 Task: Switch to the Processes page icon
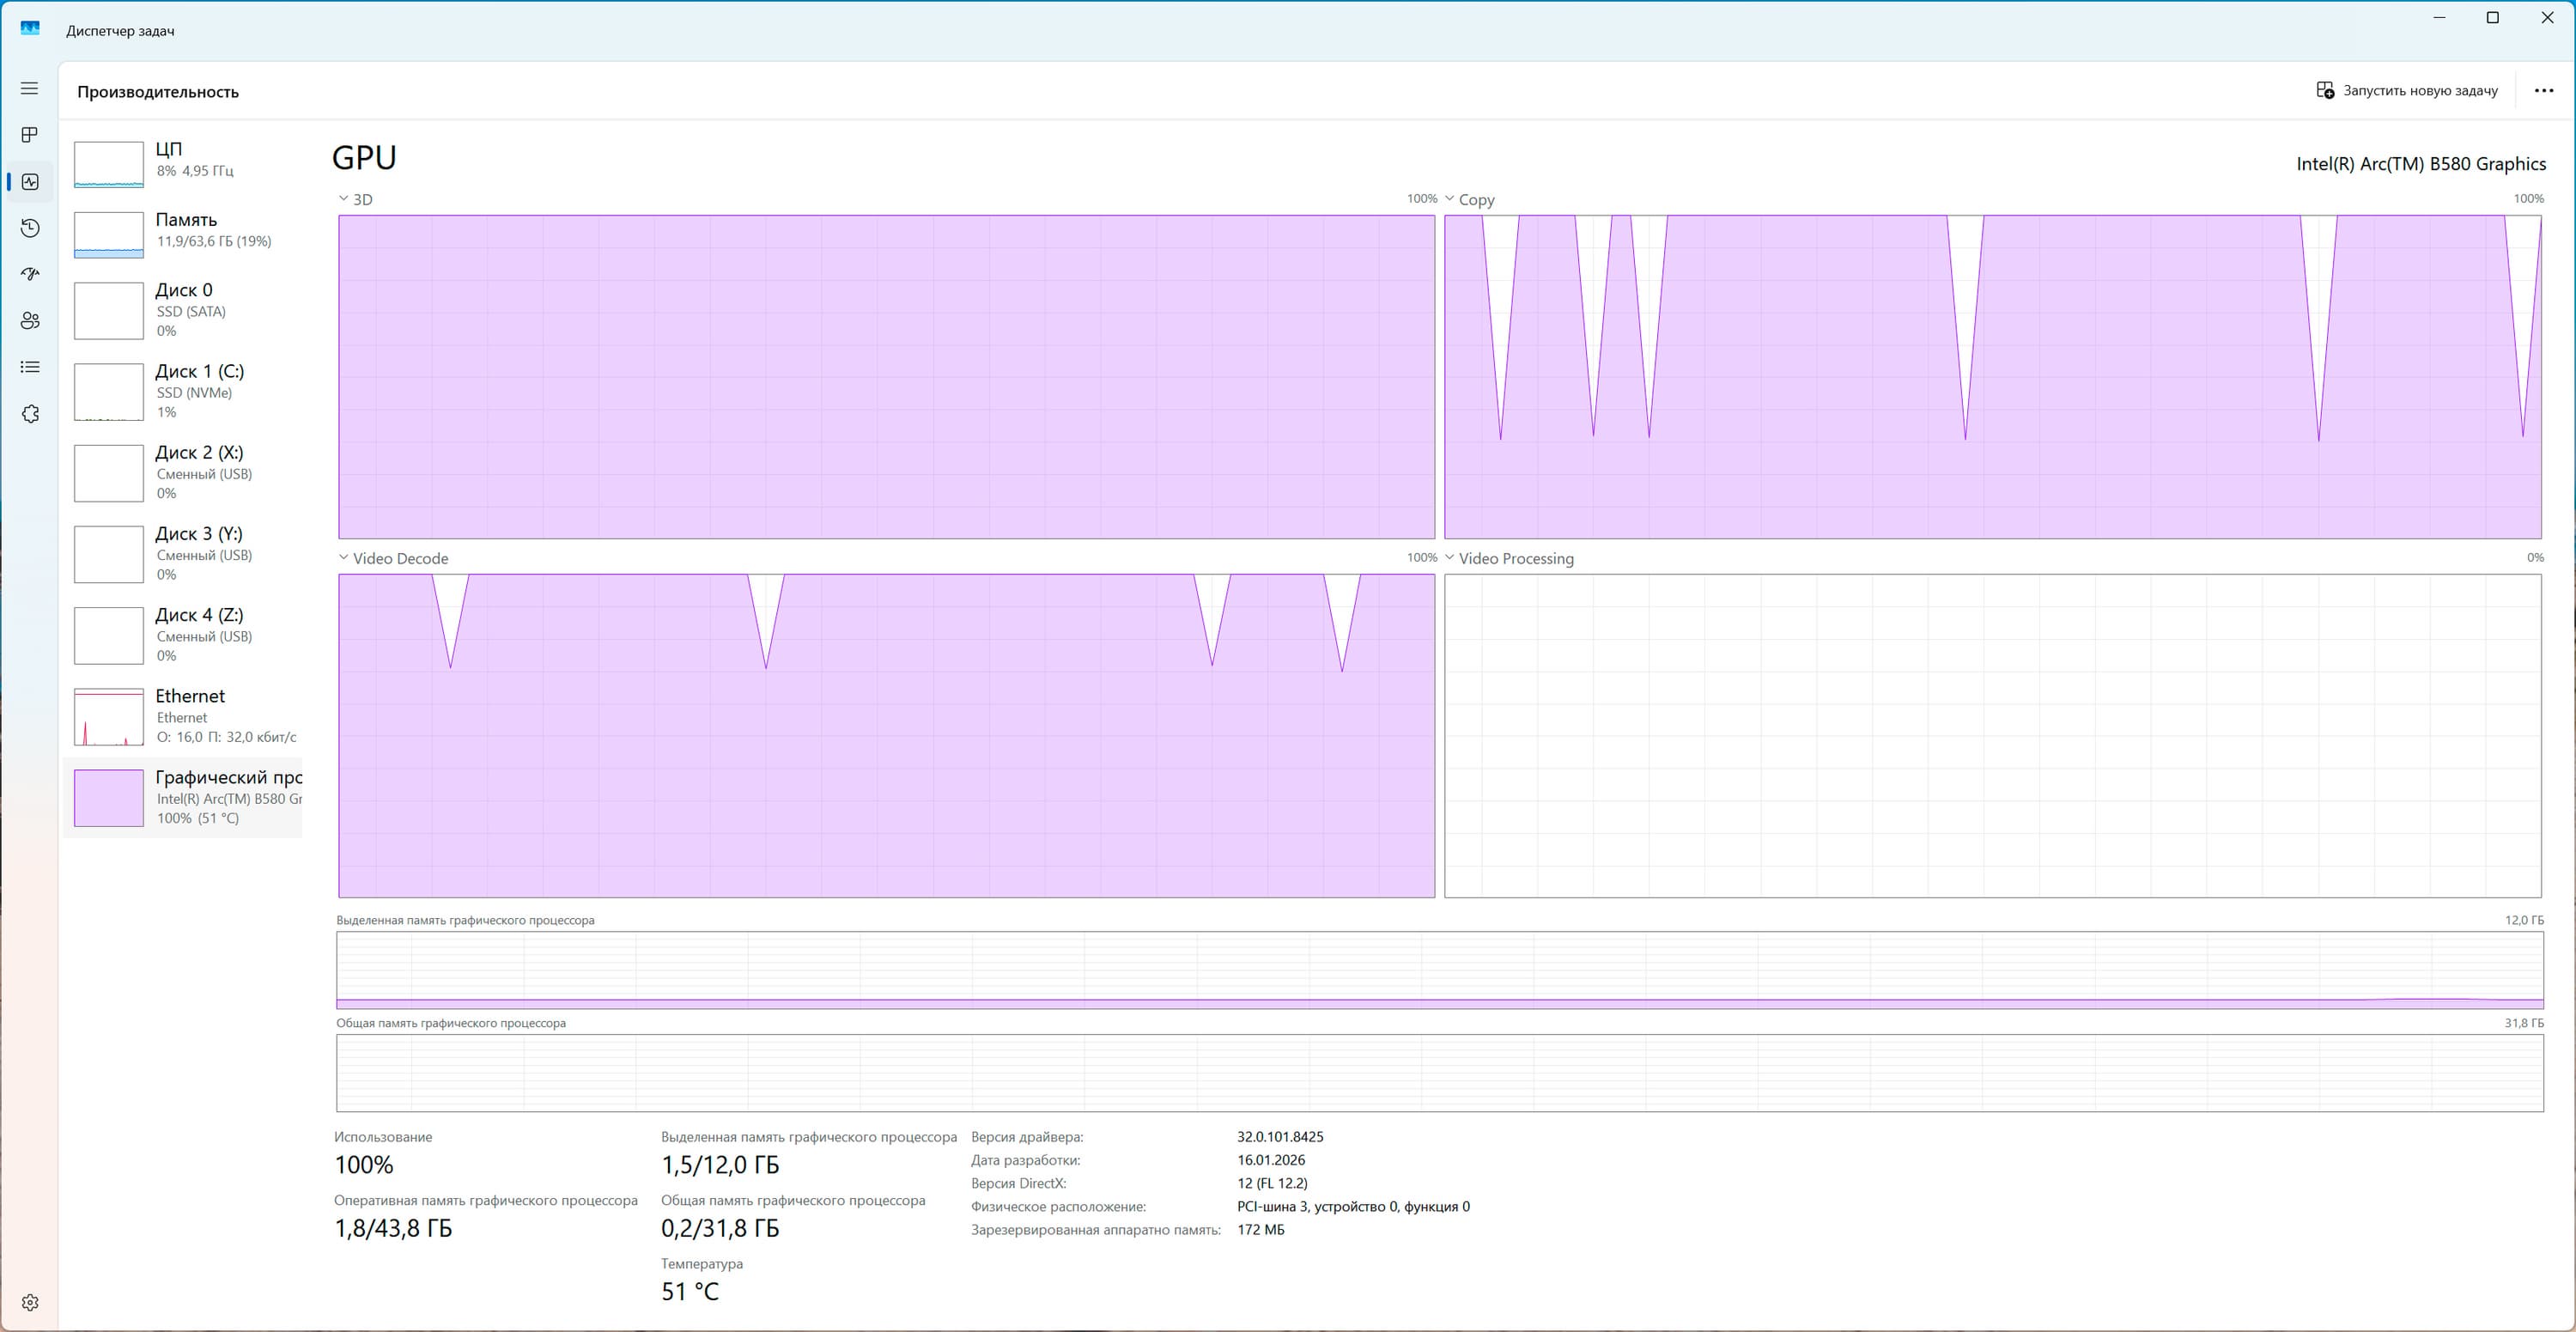pyautogui.click(x=29, y=135)
